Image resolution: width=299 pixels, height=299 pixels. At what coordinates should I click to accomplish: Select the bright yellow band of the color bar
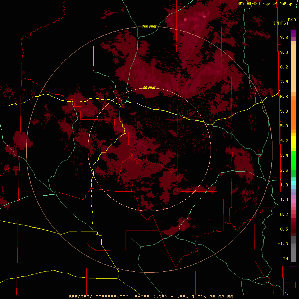point(293,142)
